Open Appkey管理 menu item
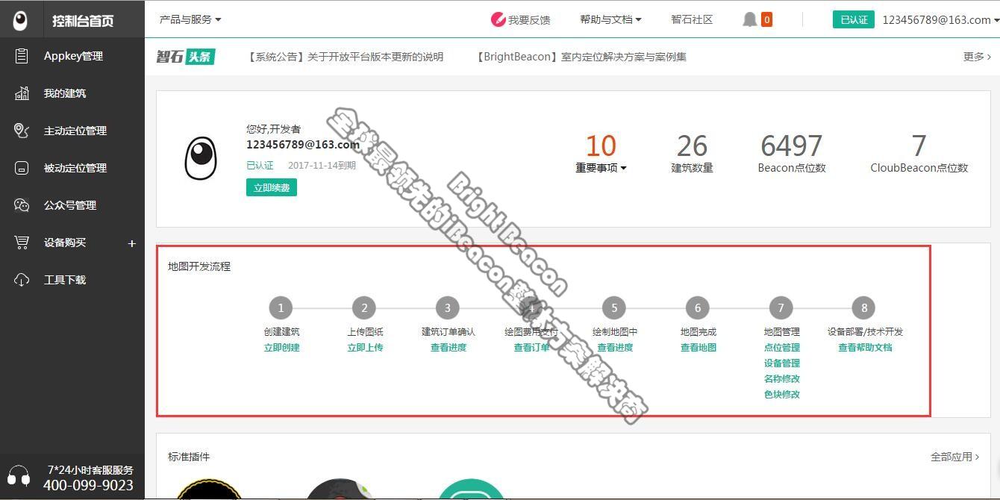 pyautogui.click(x=73, y=56)
